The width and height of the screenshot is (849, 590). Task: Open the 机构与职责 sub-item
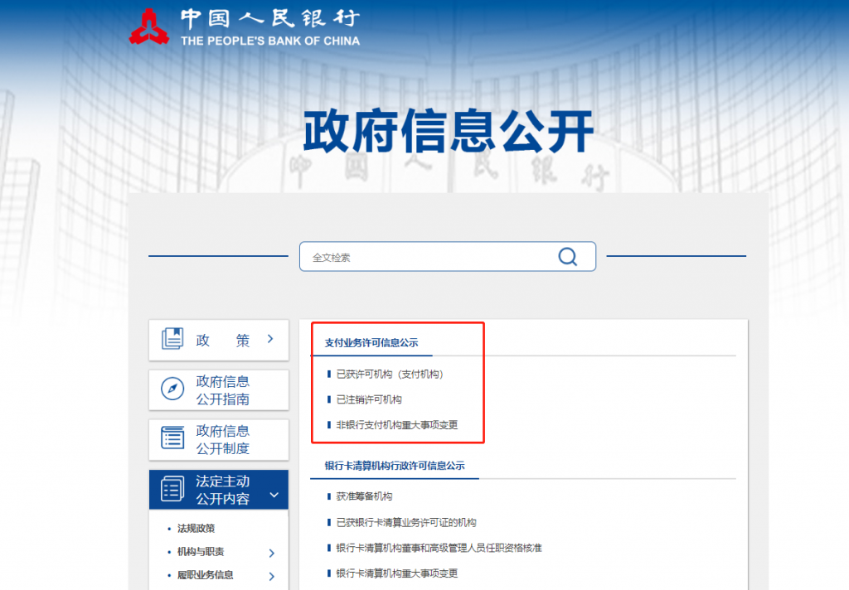[201, 552]
